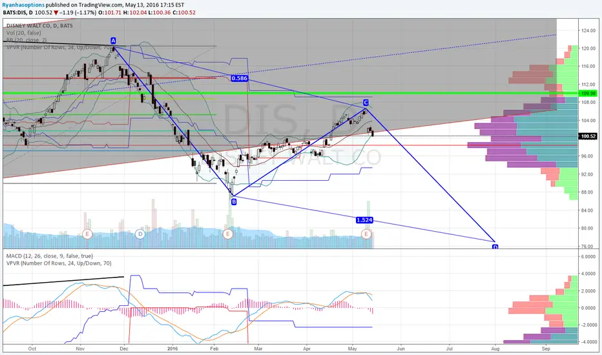Click the black 100.52 last price label

click(588, 136)
